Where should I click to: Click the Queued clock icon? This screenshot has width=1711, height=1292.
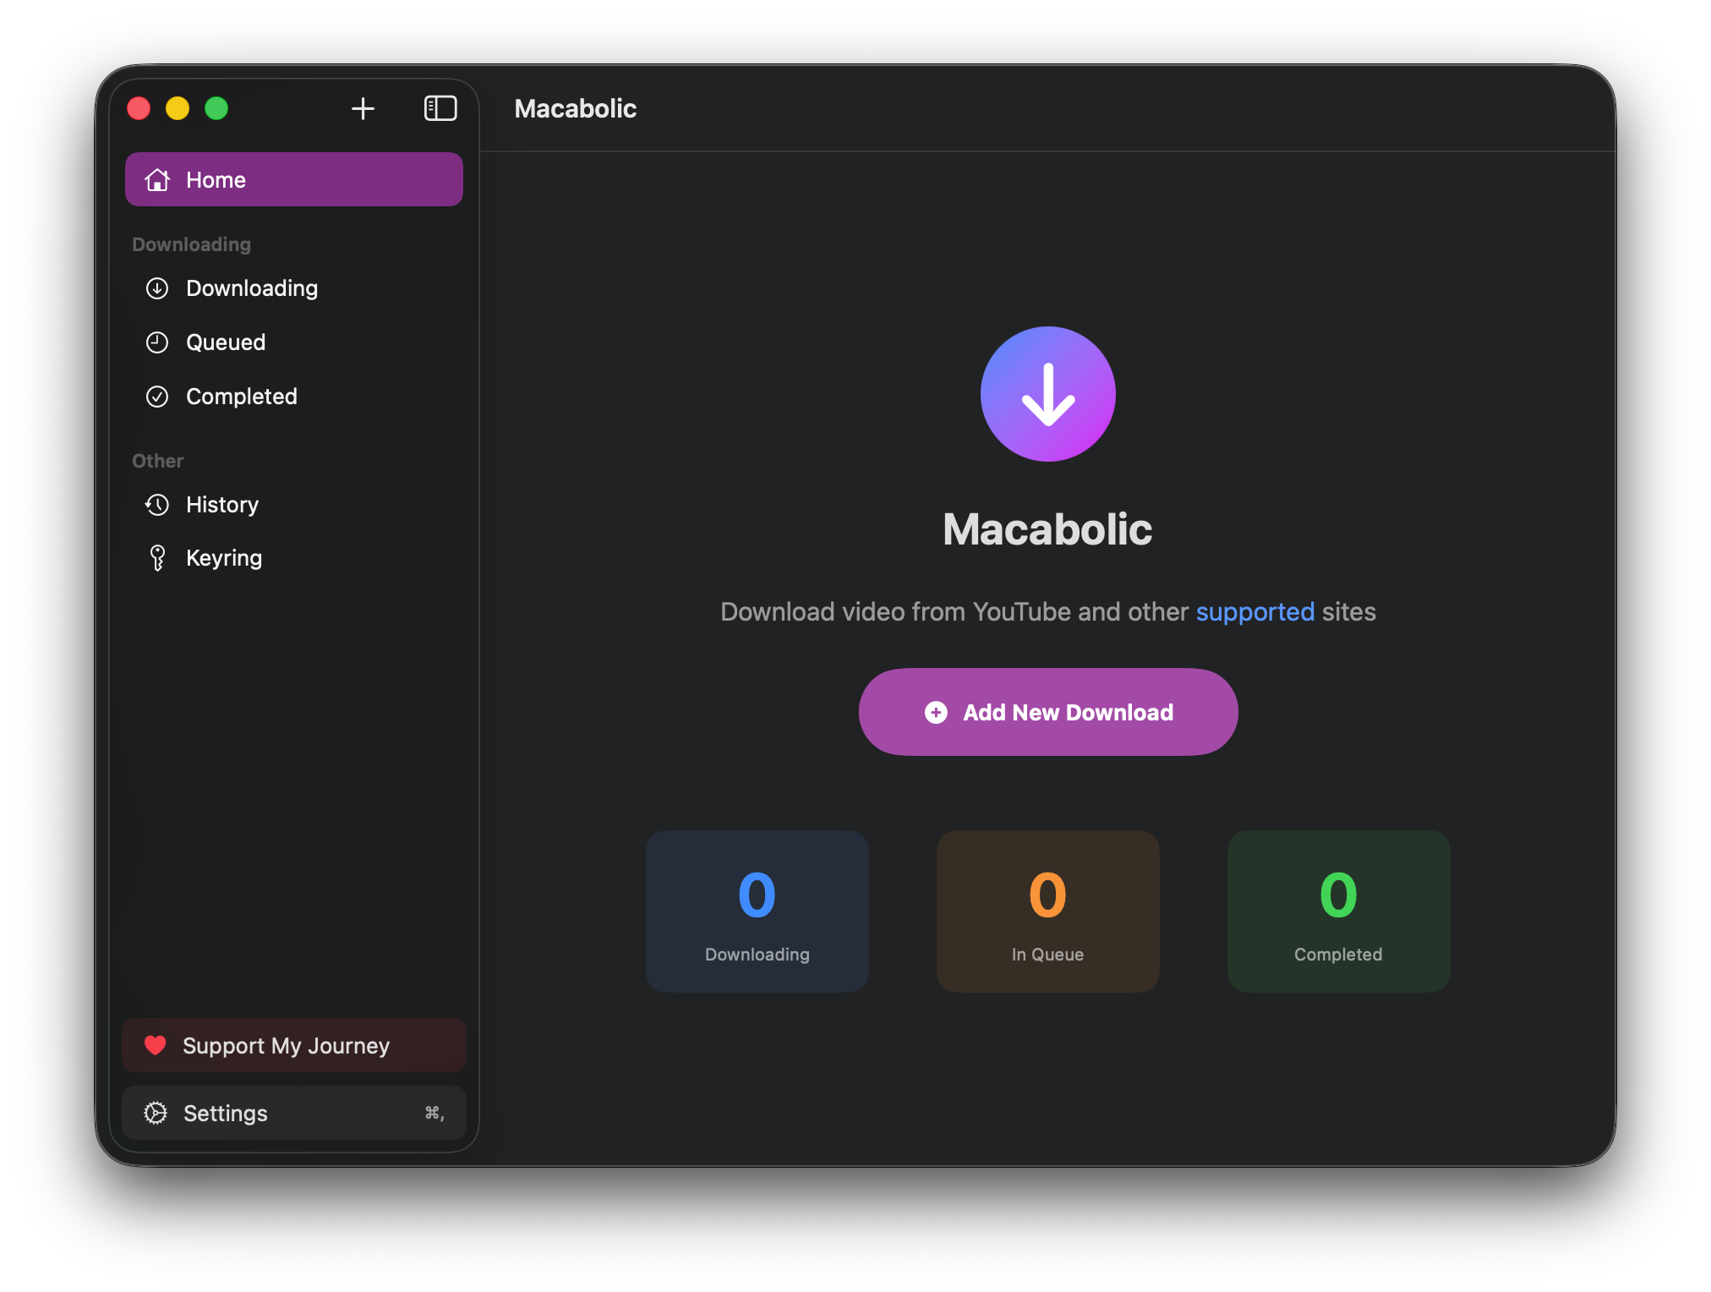[157, 342]
